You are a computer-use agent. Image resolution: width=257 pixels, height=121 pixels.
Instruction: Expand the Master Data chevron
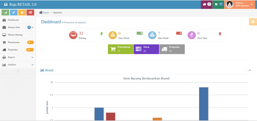[32, 27]
